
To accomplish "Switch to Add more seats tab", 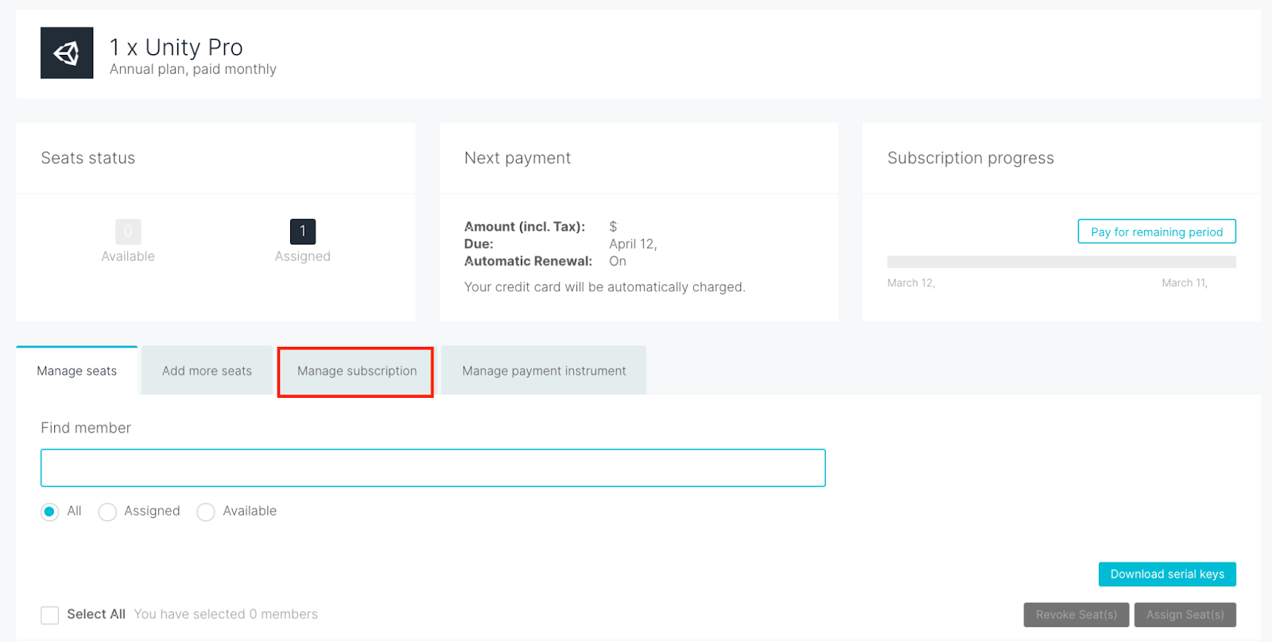I will 207,371.
